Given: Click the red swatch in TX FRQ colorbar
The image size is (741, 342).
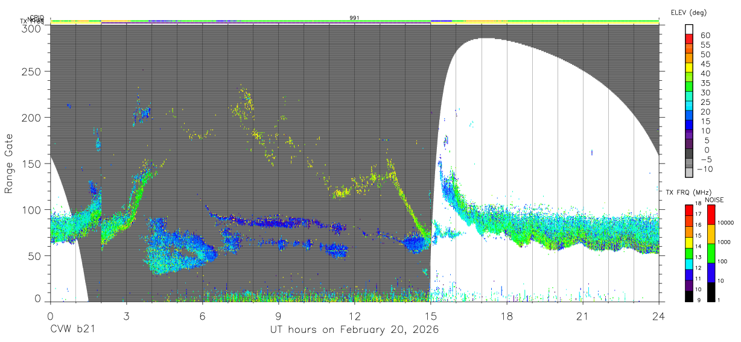Looking at the screenshot, I should point(689,210).
